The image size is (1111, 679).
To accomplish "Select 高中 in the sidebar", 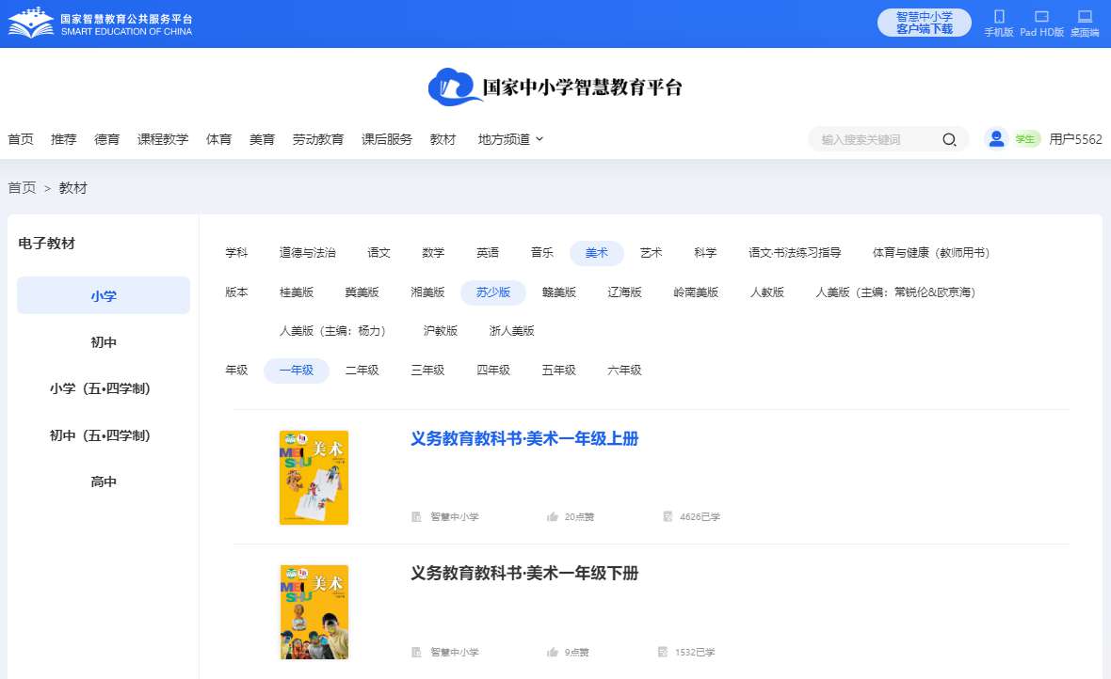I will pyautogui.click(x=104, y=482).
